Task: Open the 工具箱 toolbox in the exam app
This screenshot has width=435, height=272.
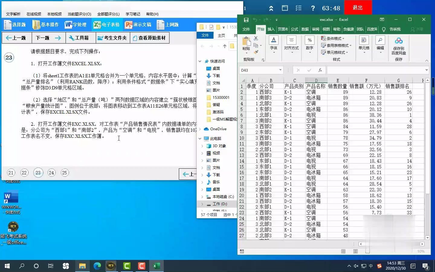Action: 80,37
